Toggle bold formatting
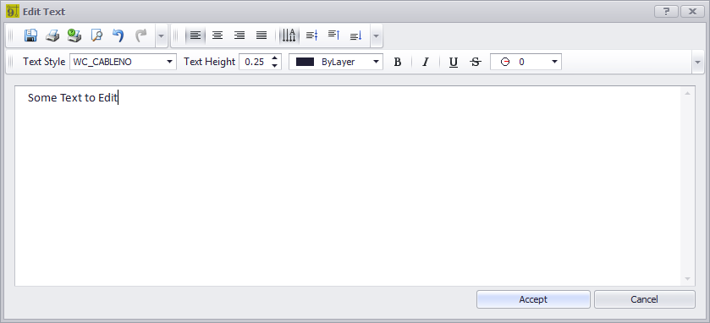710x323 pixels. (x=398, y=62)
